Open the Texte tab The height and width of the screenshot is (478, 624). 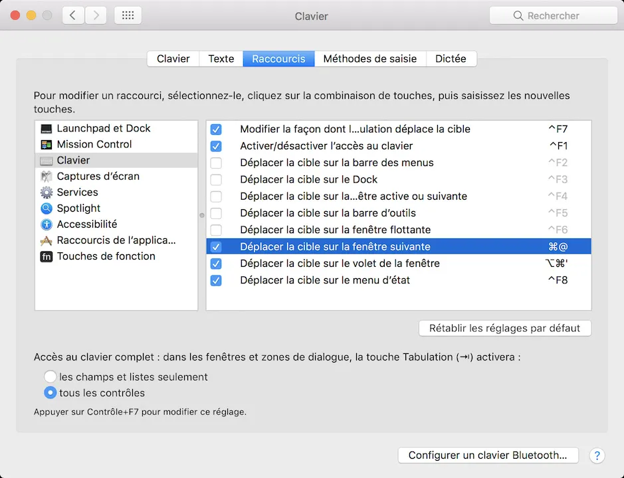[221, 59]
